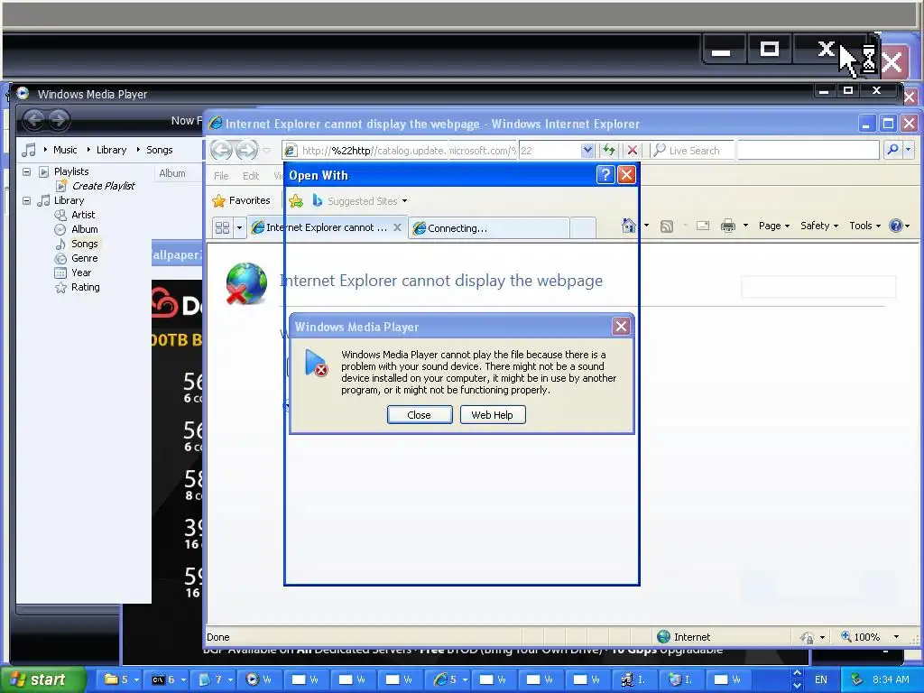Image resolution: width=924 pixels, height=693 pixels.
Task: Click Music in the Media Player breadcrumb
Action: (65, 150)
